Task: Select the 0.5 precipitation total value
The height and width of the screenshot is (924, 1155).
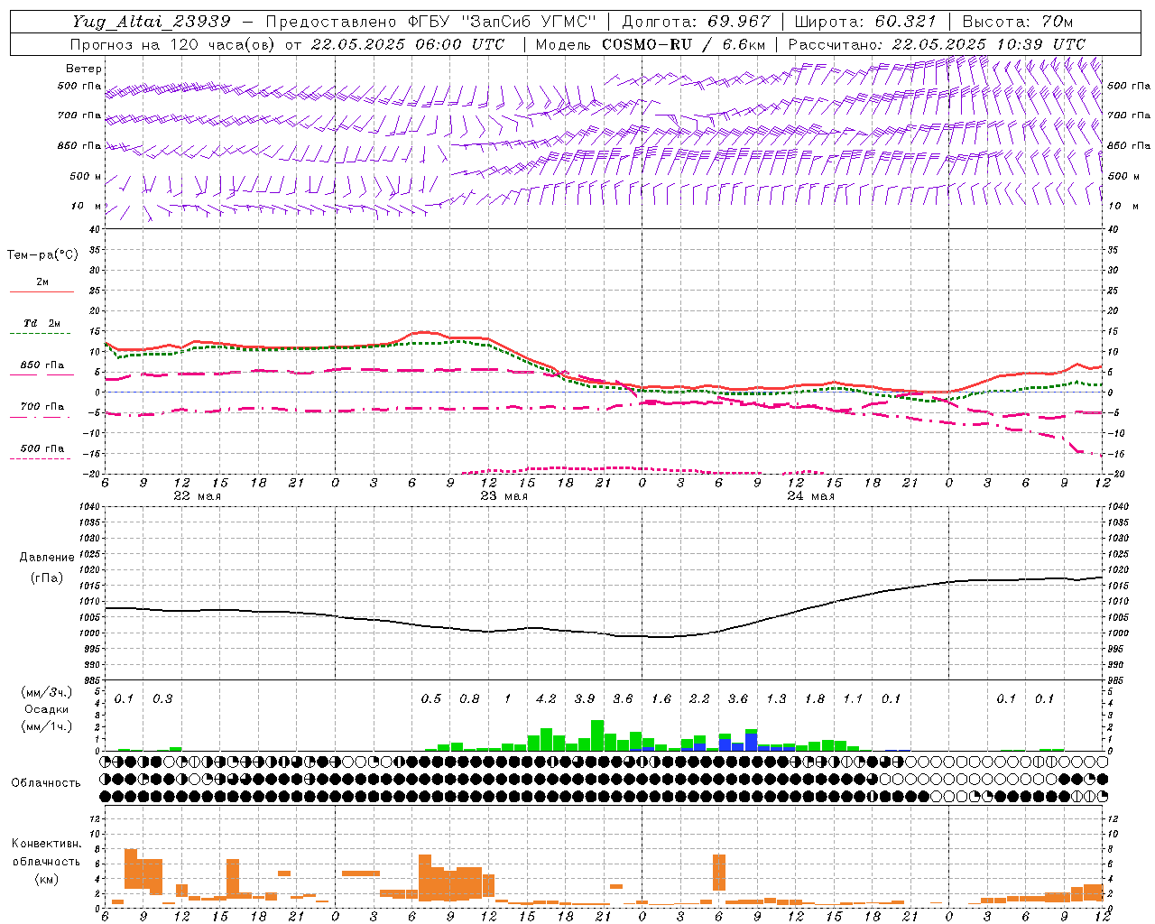Action: (431, 698)
